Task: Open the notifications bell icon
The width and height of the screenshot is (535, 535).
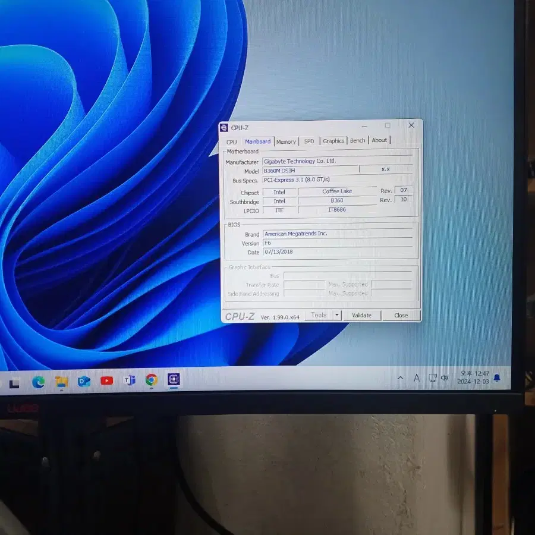Action: (497, 377)
